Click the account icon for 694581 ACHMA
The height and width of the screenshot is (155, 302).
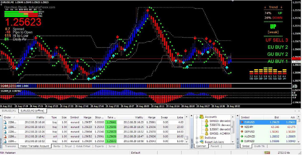click(206, 134)
